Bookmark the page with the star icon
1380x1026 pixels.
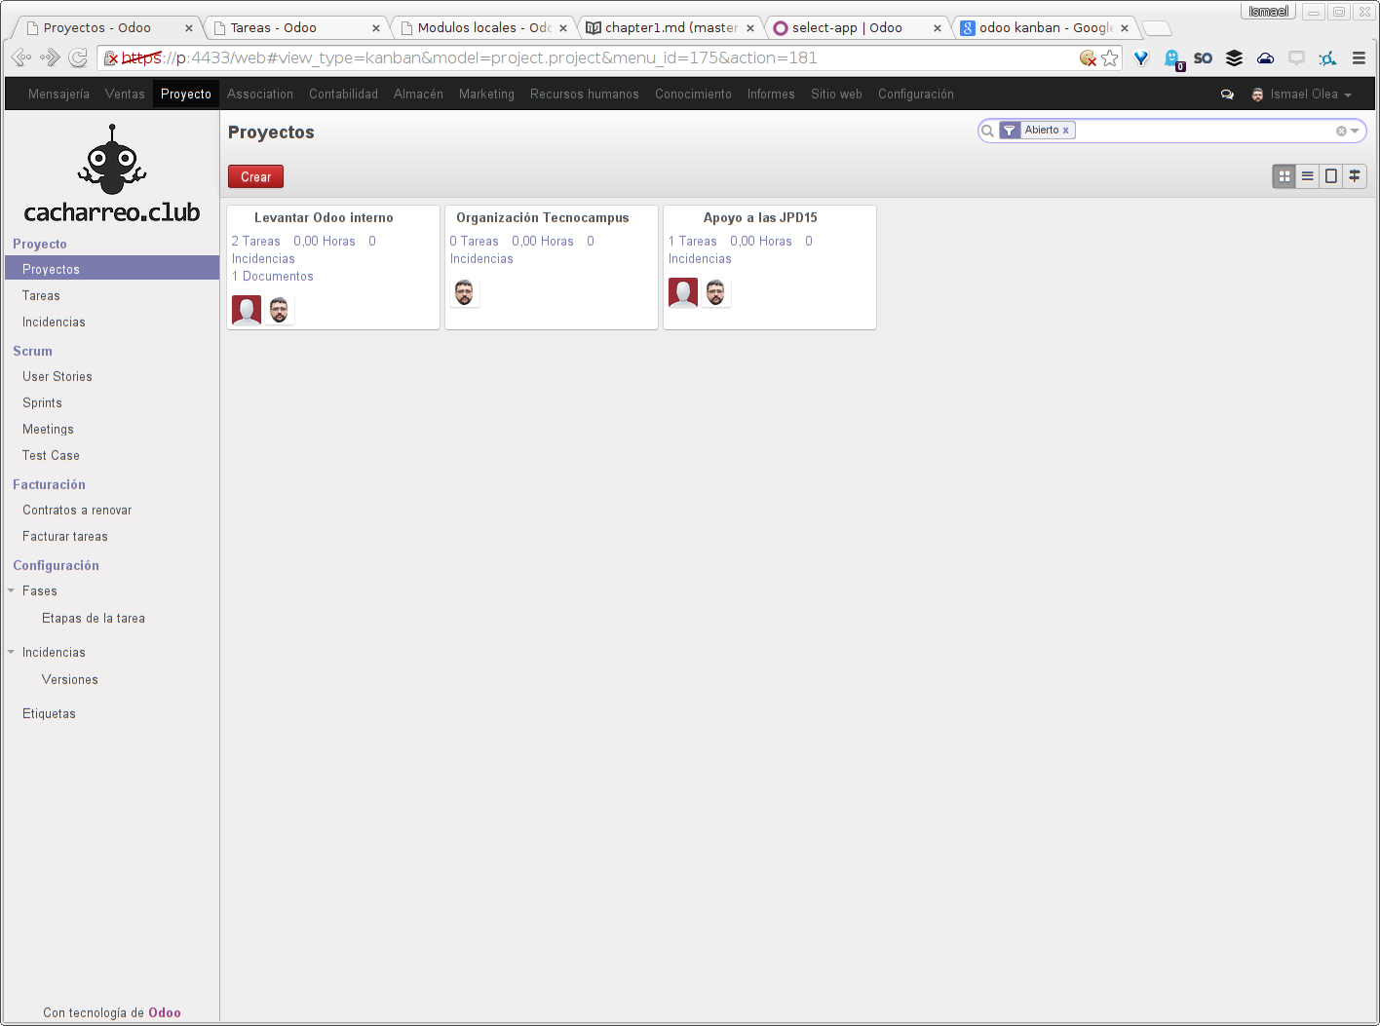(1110, 58)
